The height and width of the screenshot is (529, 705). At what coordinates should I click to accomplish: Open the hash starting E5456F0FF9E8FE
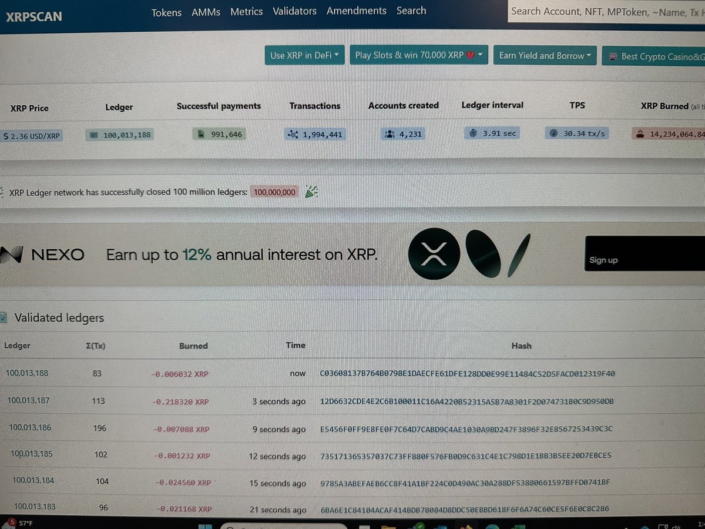pyautogui.click(x=466, y=428)
